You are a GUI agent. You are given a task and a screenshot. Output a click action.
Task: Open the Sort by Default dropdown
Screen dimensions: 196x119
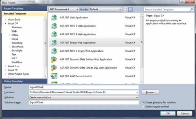[x=106, y=9]
